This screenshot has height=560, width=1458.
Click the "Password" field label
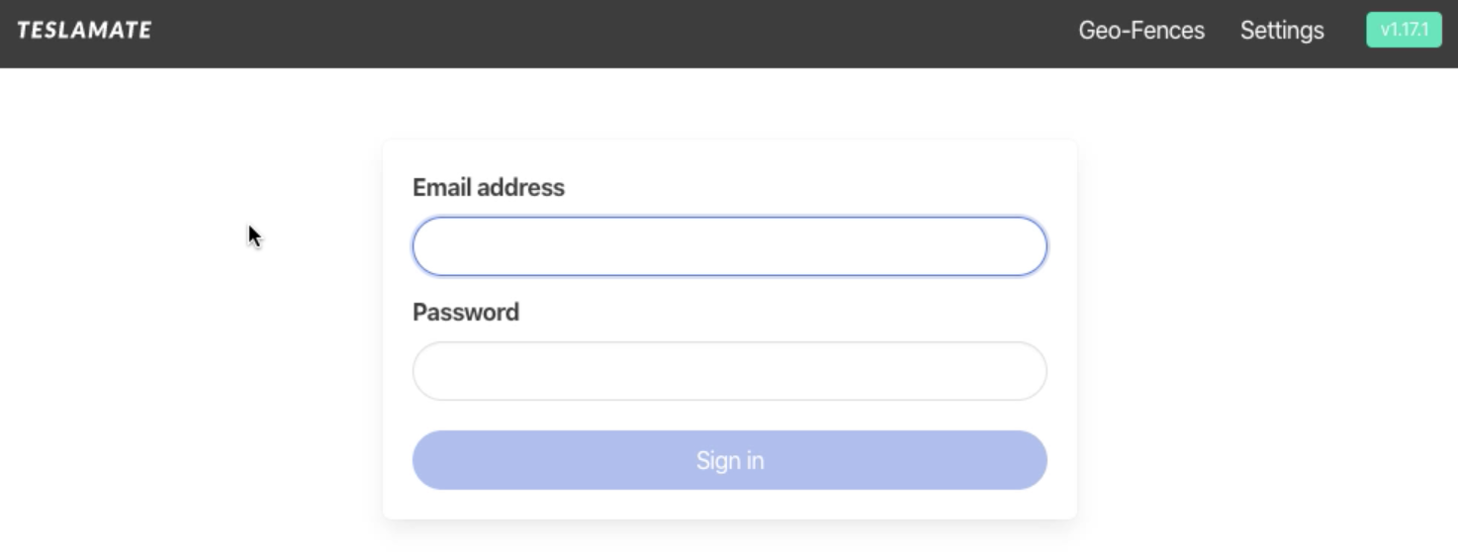(x=466, y=313)
